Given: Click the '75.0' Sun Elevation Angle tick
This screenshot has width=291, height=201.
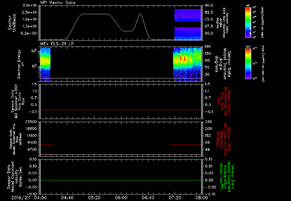Looking at the screenshot, I should tap(209, 19).
